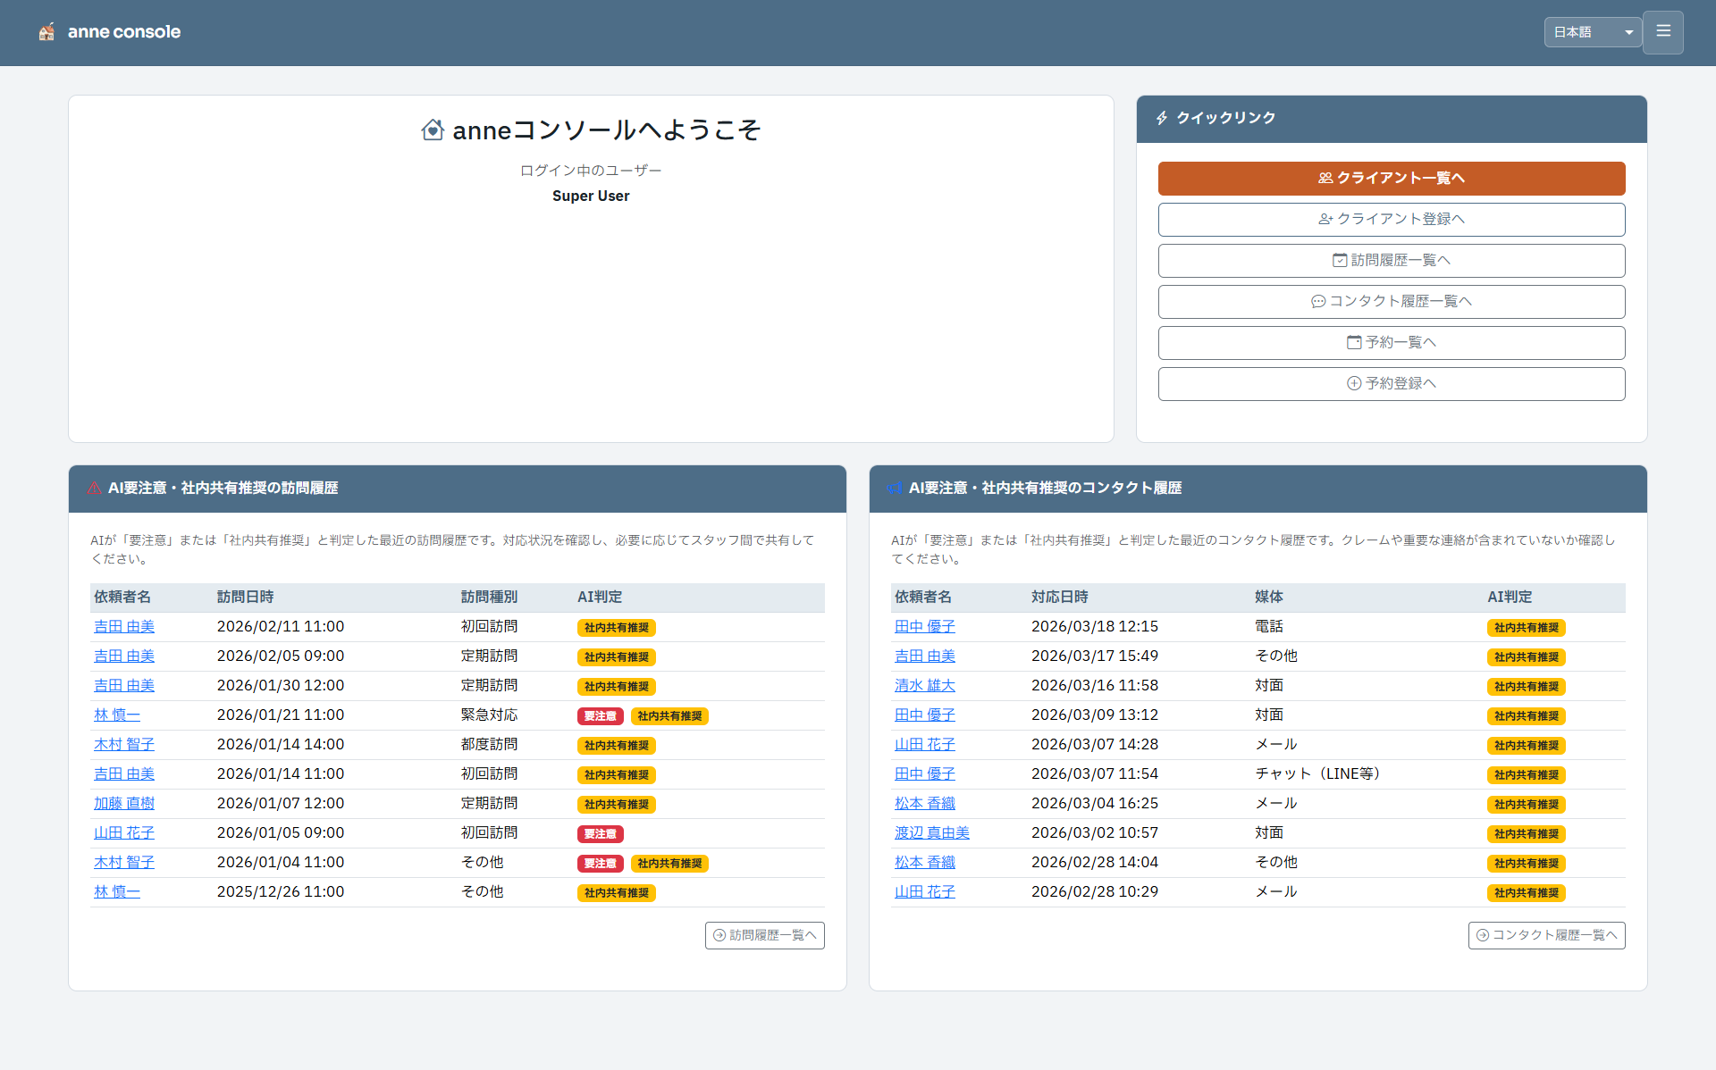This screenshot has width=1716, height=1070.
Task: Open 渡辺 真由美 contact link
Action: (x=932, y=833)
